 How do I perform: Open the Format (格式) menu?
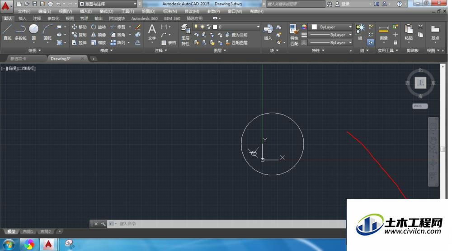point(106,11)
